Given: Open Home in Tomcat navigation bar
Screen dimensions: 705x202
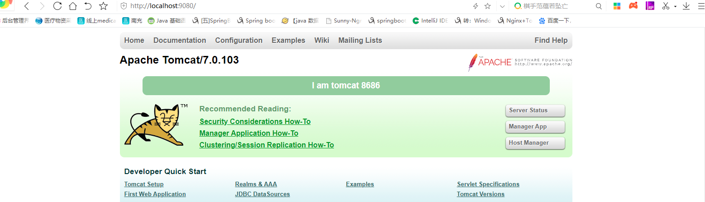Looking at the screenshot, I should click(134, 40).
